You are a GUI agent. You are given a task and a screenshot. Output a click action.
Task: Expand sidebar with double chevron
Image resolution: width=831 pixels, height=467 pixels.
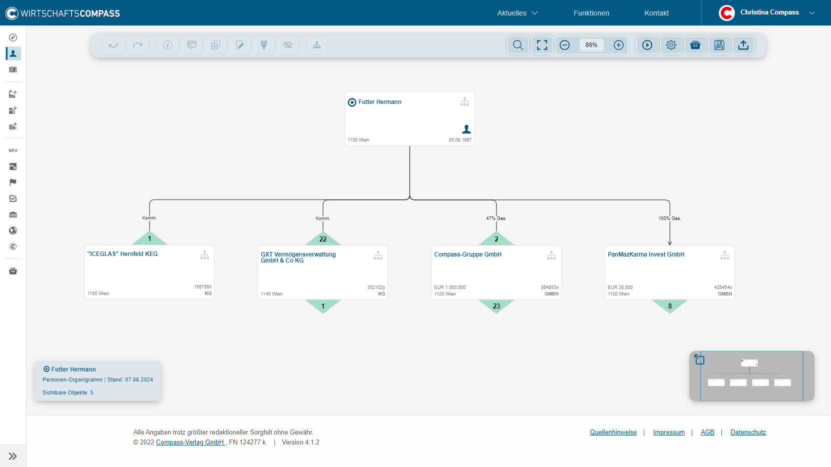pyautogui.click(x=13, y=456)
